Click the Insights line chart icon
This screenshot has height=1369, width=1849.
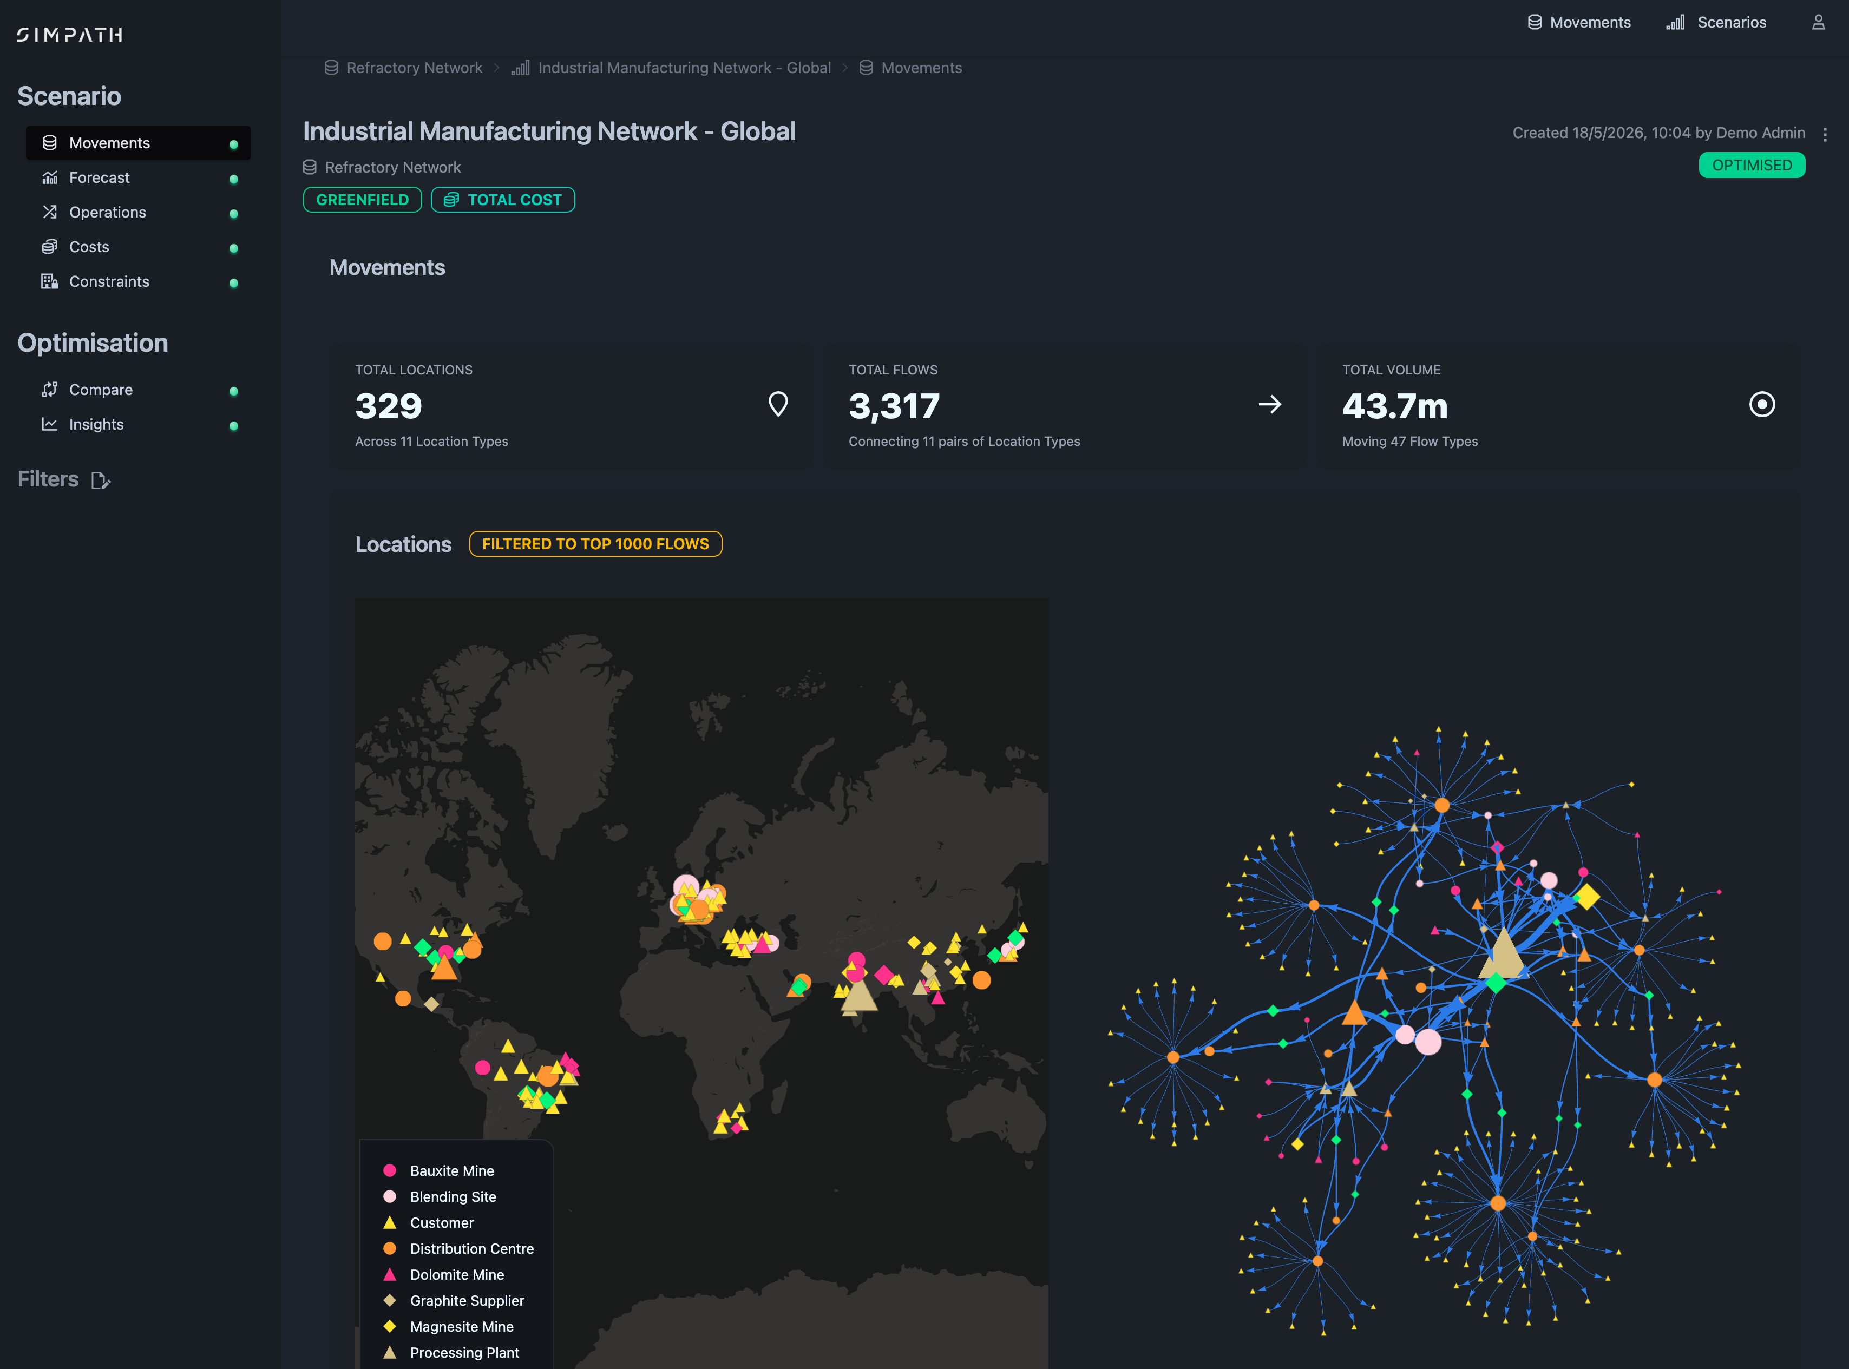coord(50,424)
